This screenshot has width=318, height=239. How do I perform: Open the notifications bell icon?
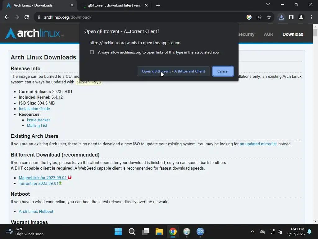(x=310, y=232)
